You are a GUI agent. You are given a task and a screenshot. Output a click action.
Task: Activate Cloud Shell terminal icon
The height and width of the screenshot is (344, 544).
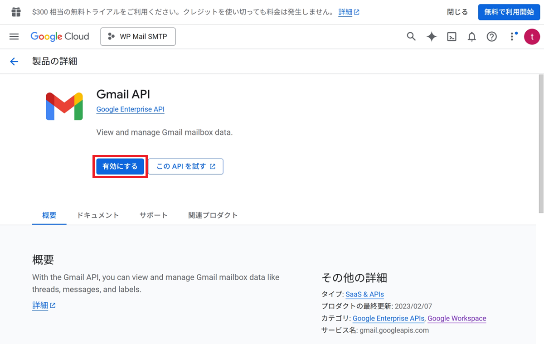tap(452, 37)
